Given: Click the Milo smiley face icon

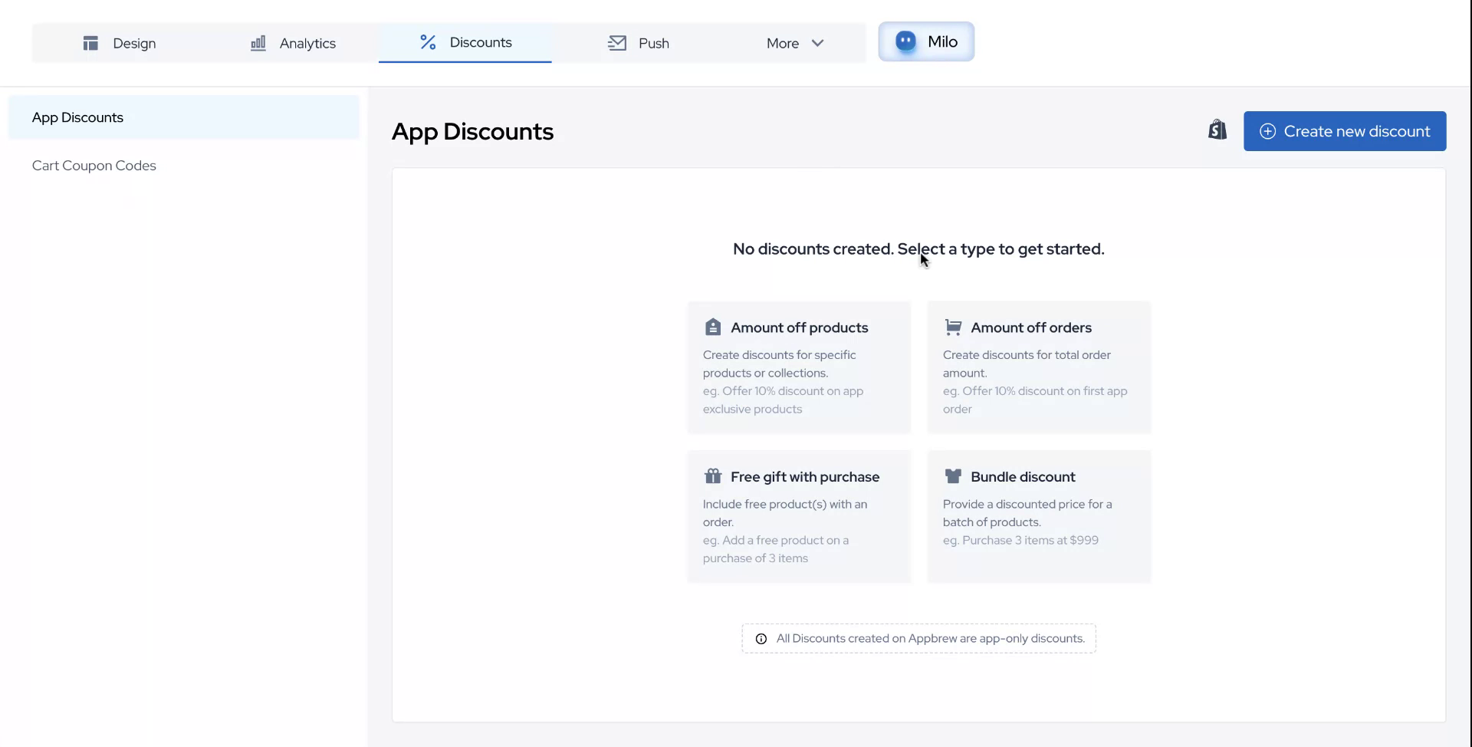Looking at the screenshot, I should coord(905,41).
